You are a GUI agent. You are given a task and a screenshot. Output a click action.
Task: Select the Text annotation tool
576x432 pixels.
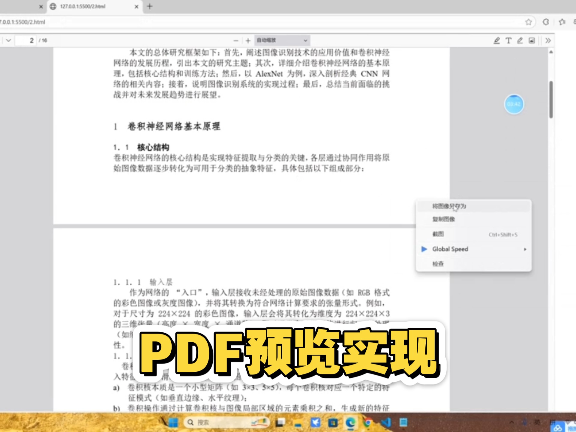(x=508, y=40)
